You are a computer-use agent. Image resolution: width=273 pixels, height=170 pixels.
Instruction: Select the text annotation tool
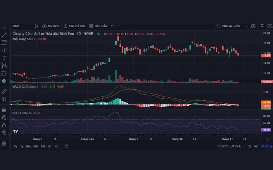[4, 58]
